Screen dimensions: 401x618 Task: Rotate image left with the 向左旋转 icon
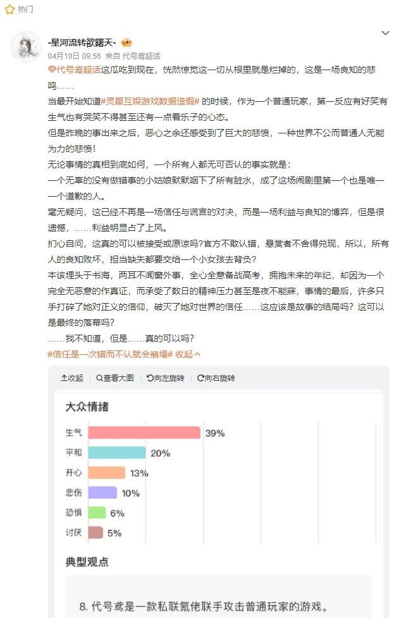pos(150,378)
